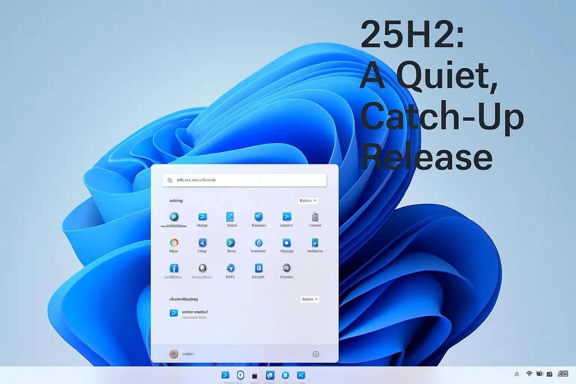Open the 'uniton vwder!' item in the lower list
This screenshot has height=384, width=576.
point(189,314)
